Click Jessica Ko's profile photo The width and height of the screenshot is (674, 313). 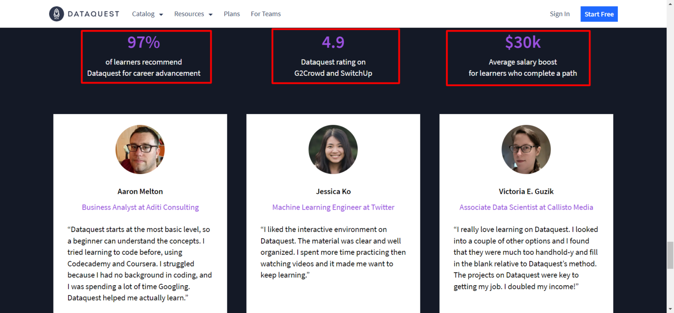pyautogui.click(x=333, y=149)
